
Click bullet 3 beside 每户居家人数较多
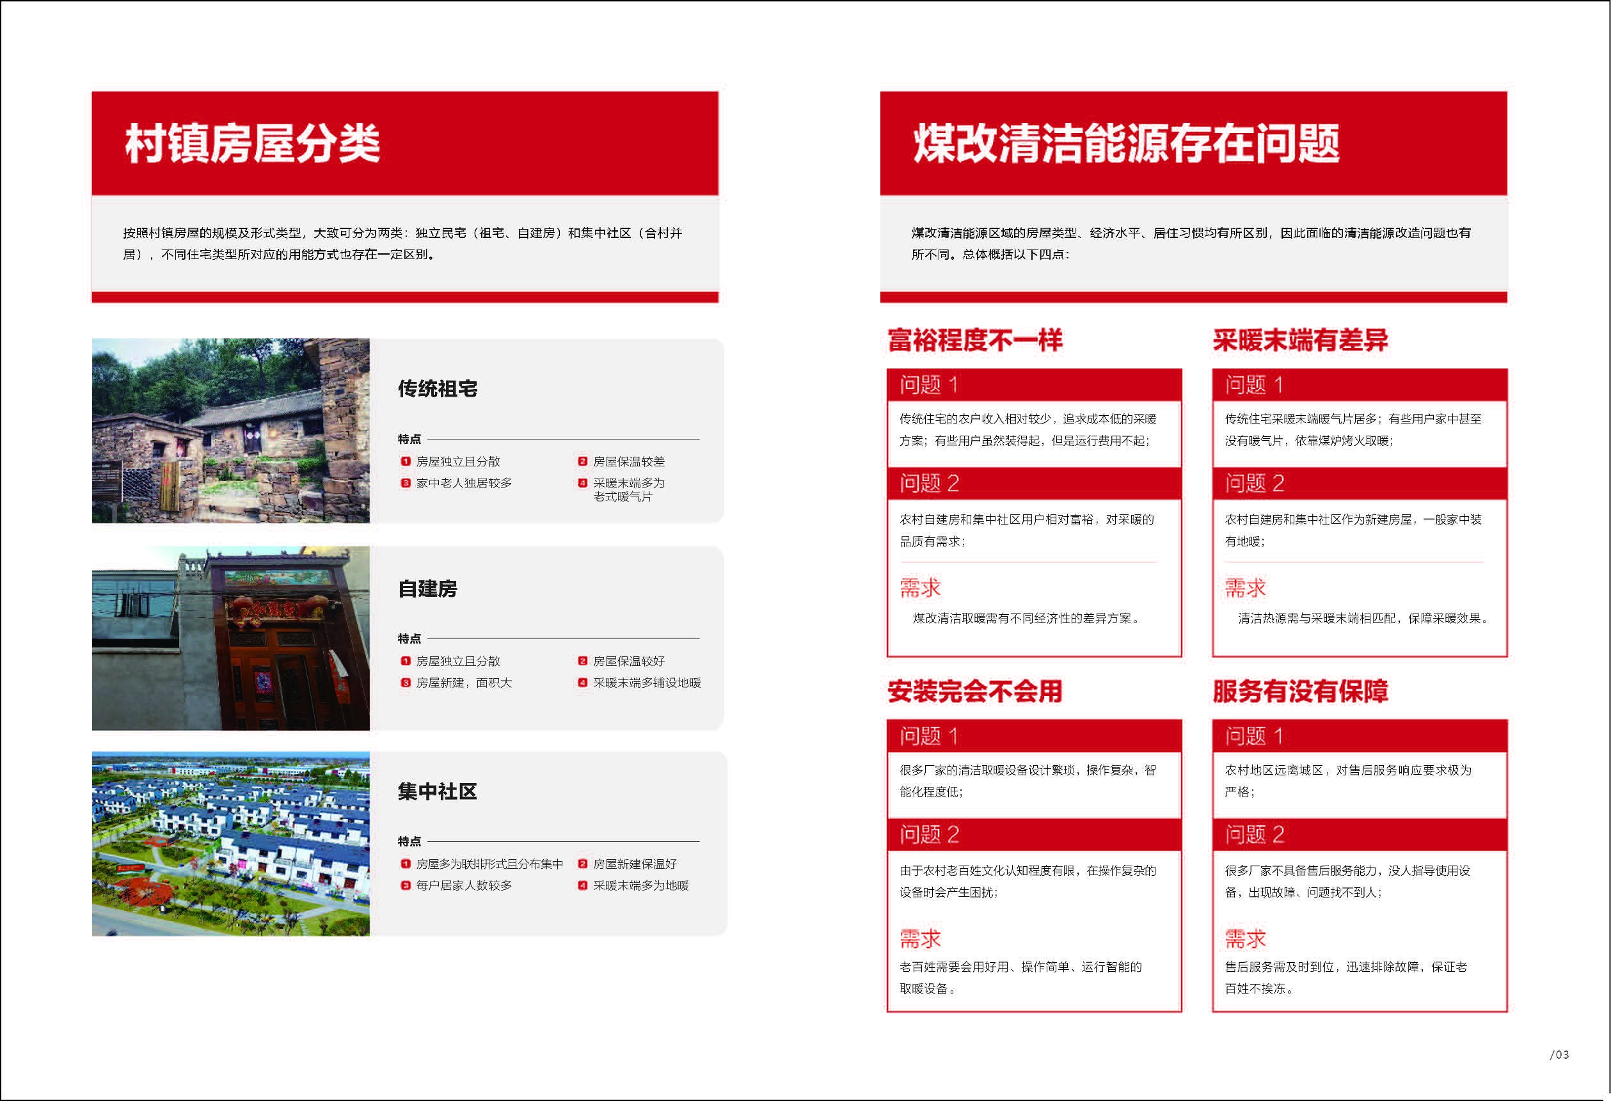(406, 885)
